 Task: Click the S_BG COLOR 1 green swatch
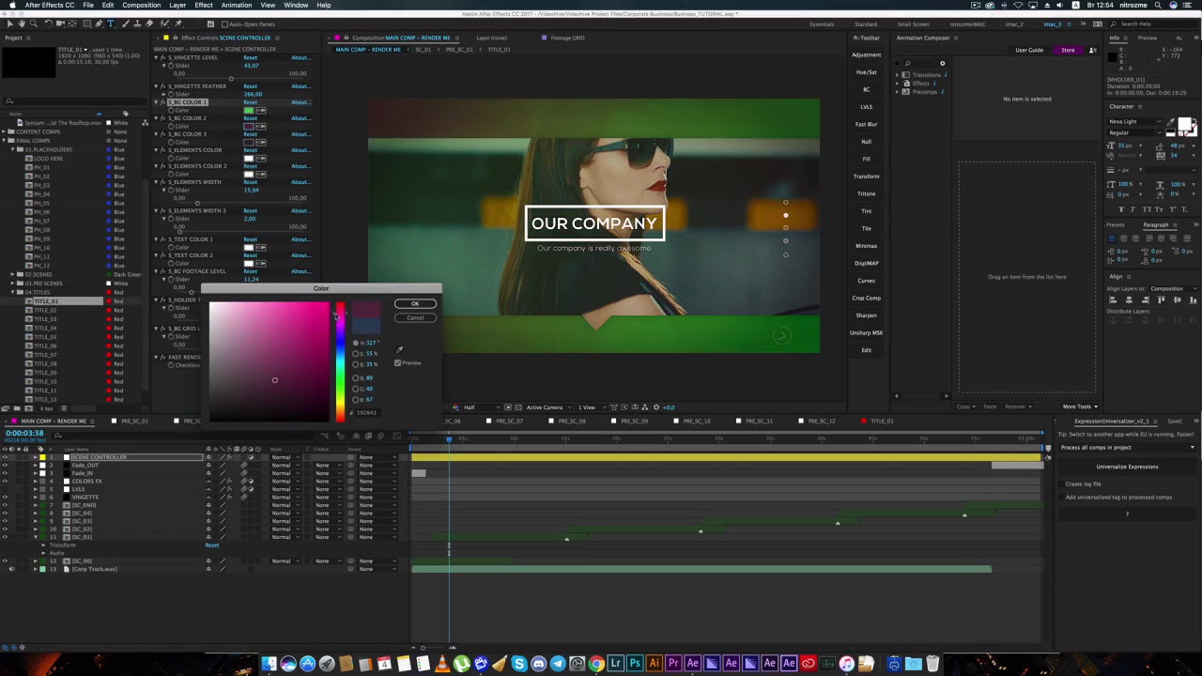tap(249, 111)
